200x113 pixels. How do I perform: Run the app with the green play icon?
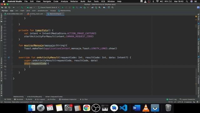coord(62,8)
